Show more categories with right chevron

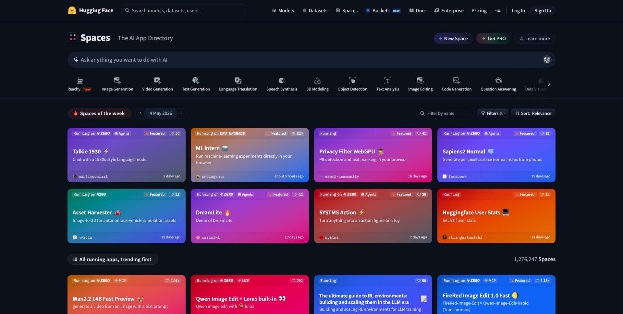(549, 84)
